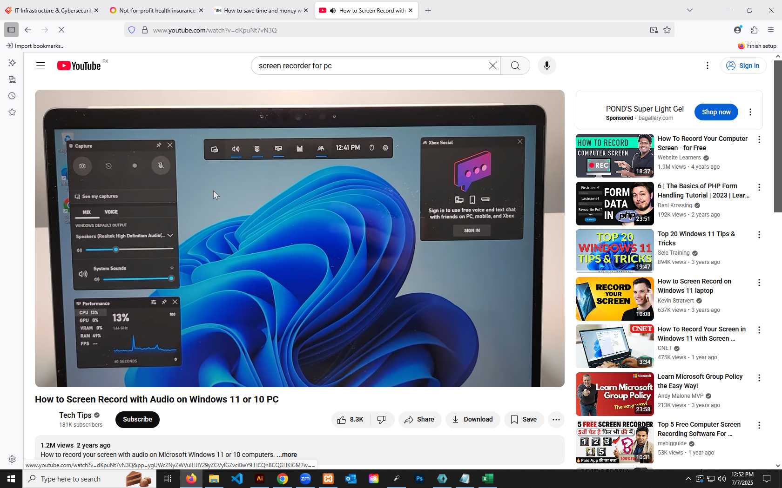Click the Shop now ad button
The width and height of the screenshot is (782, 488).
pos(716,112)
